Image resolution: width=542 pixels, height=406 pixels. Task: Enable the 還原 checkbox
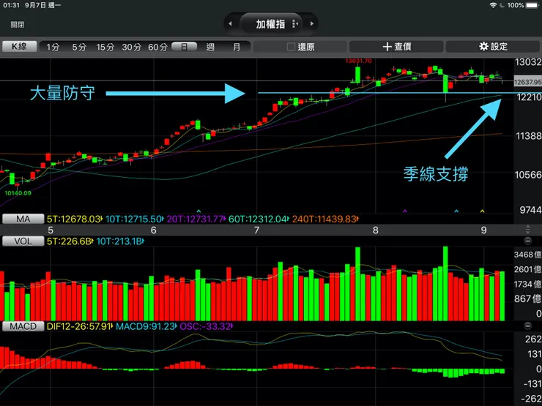(x=291, y=47)
